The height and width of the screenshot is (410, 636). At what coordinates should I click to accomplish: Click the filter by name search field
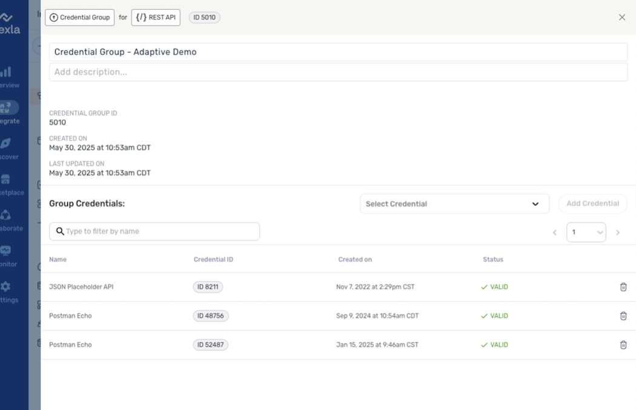(154, 231)
